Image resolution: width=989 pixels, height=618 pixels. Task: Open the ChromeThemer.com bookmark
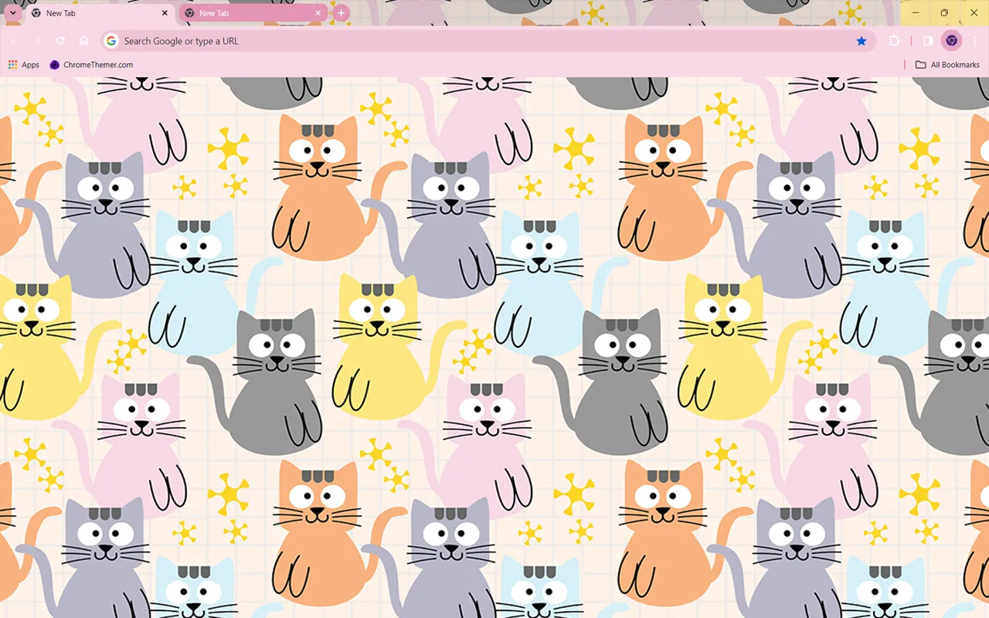91,65
